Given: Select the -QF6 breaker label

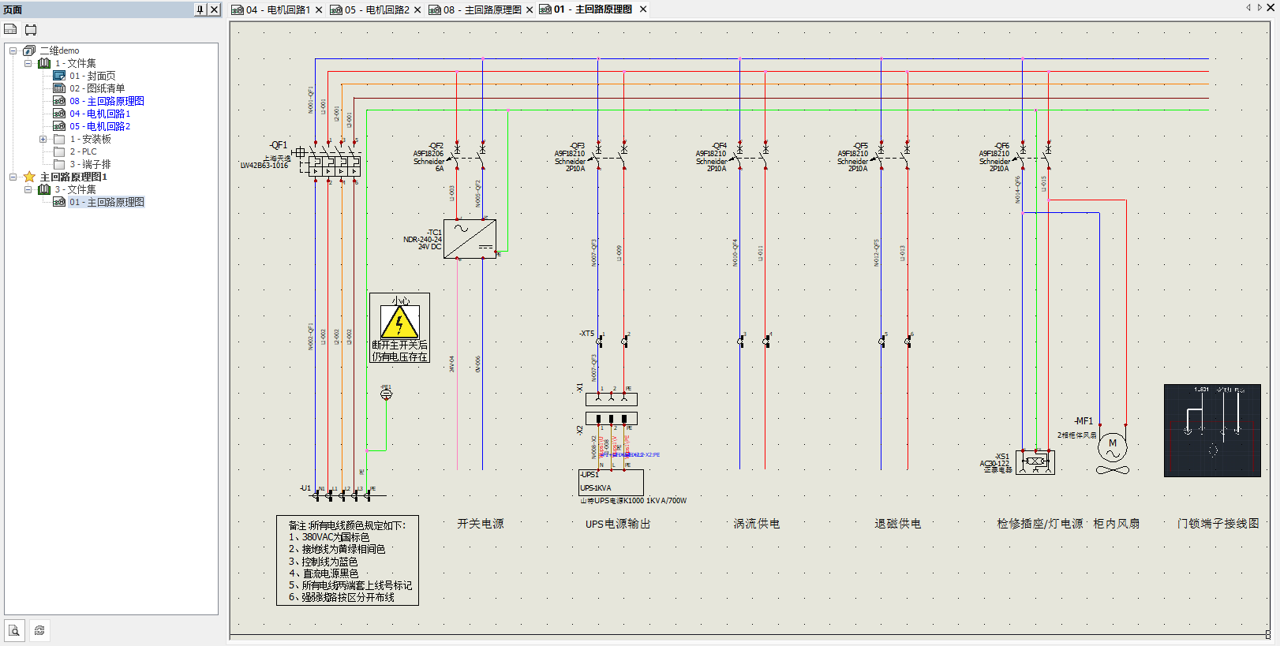Looking at the screenshot, I should [1001, 146].
